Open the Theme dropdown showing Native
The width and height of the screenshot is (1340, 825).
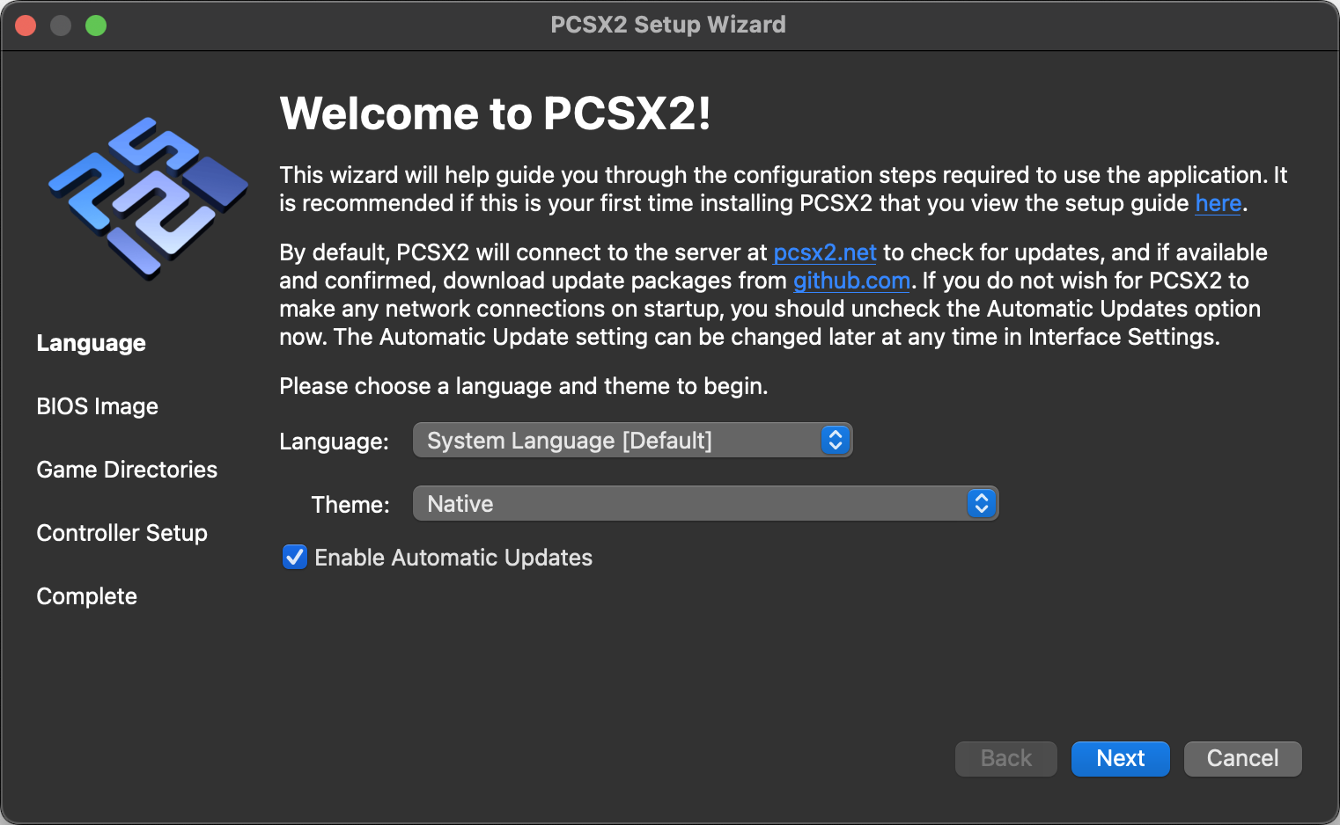[x=704, y=503]
